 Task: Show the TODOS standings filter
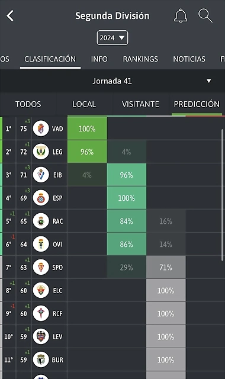(x=28, y=104)
